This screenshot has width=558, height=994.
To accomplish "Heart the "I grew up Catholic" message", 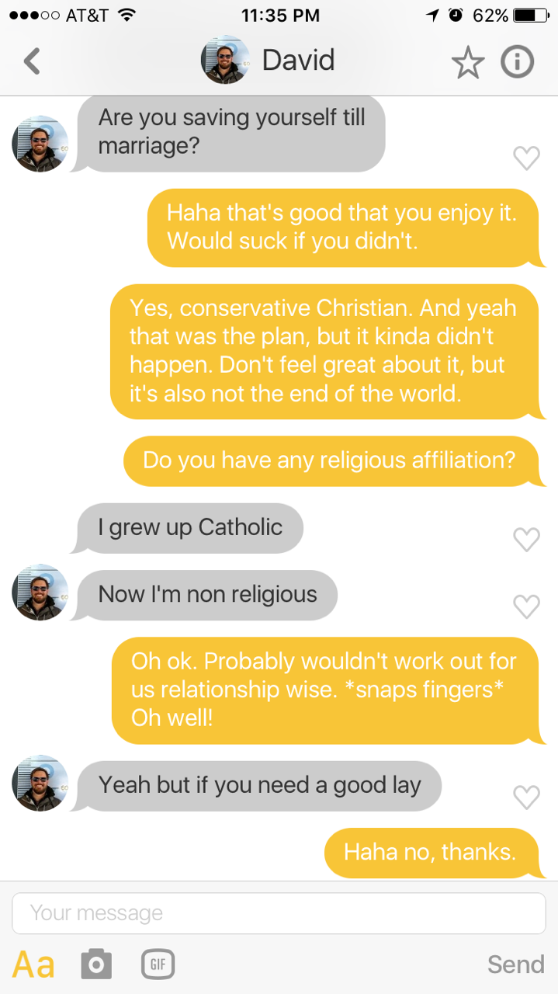I will point(526,538).
